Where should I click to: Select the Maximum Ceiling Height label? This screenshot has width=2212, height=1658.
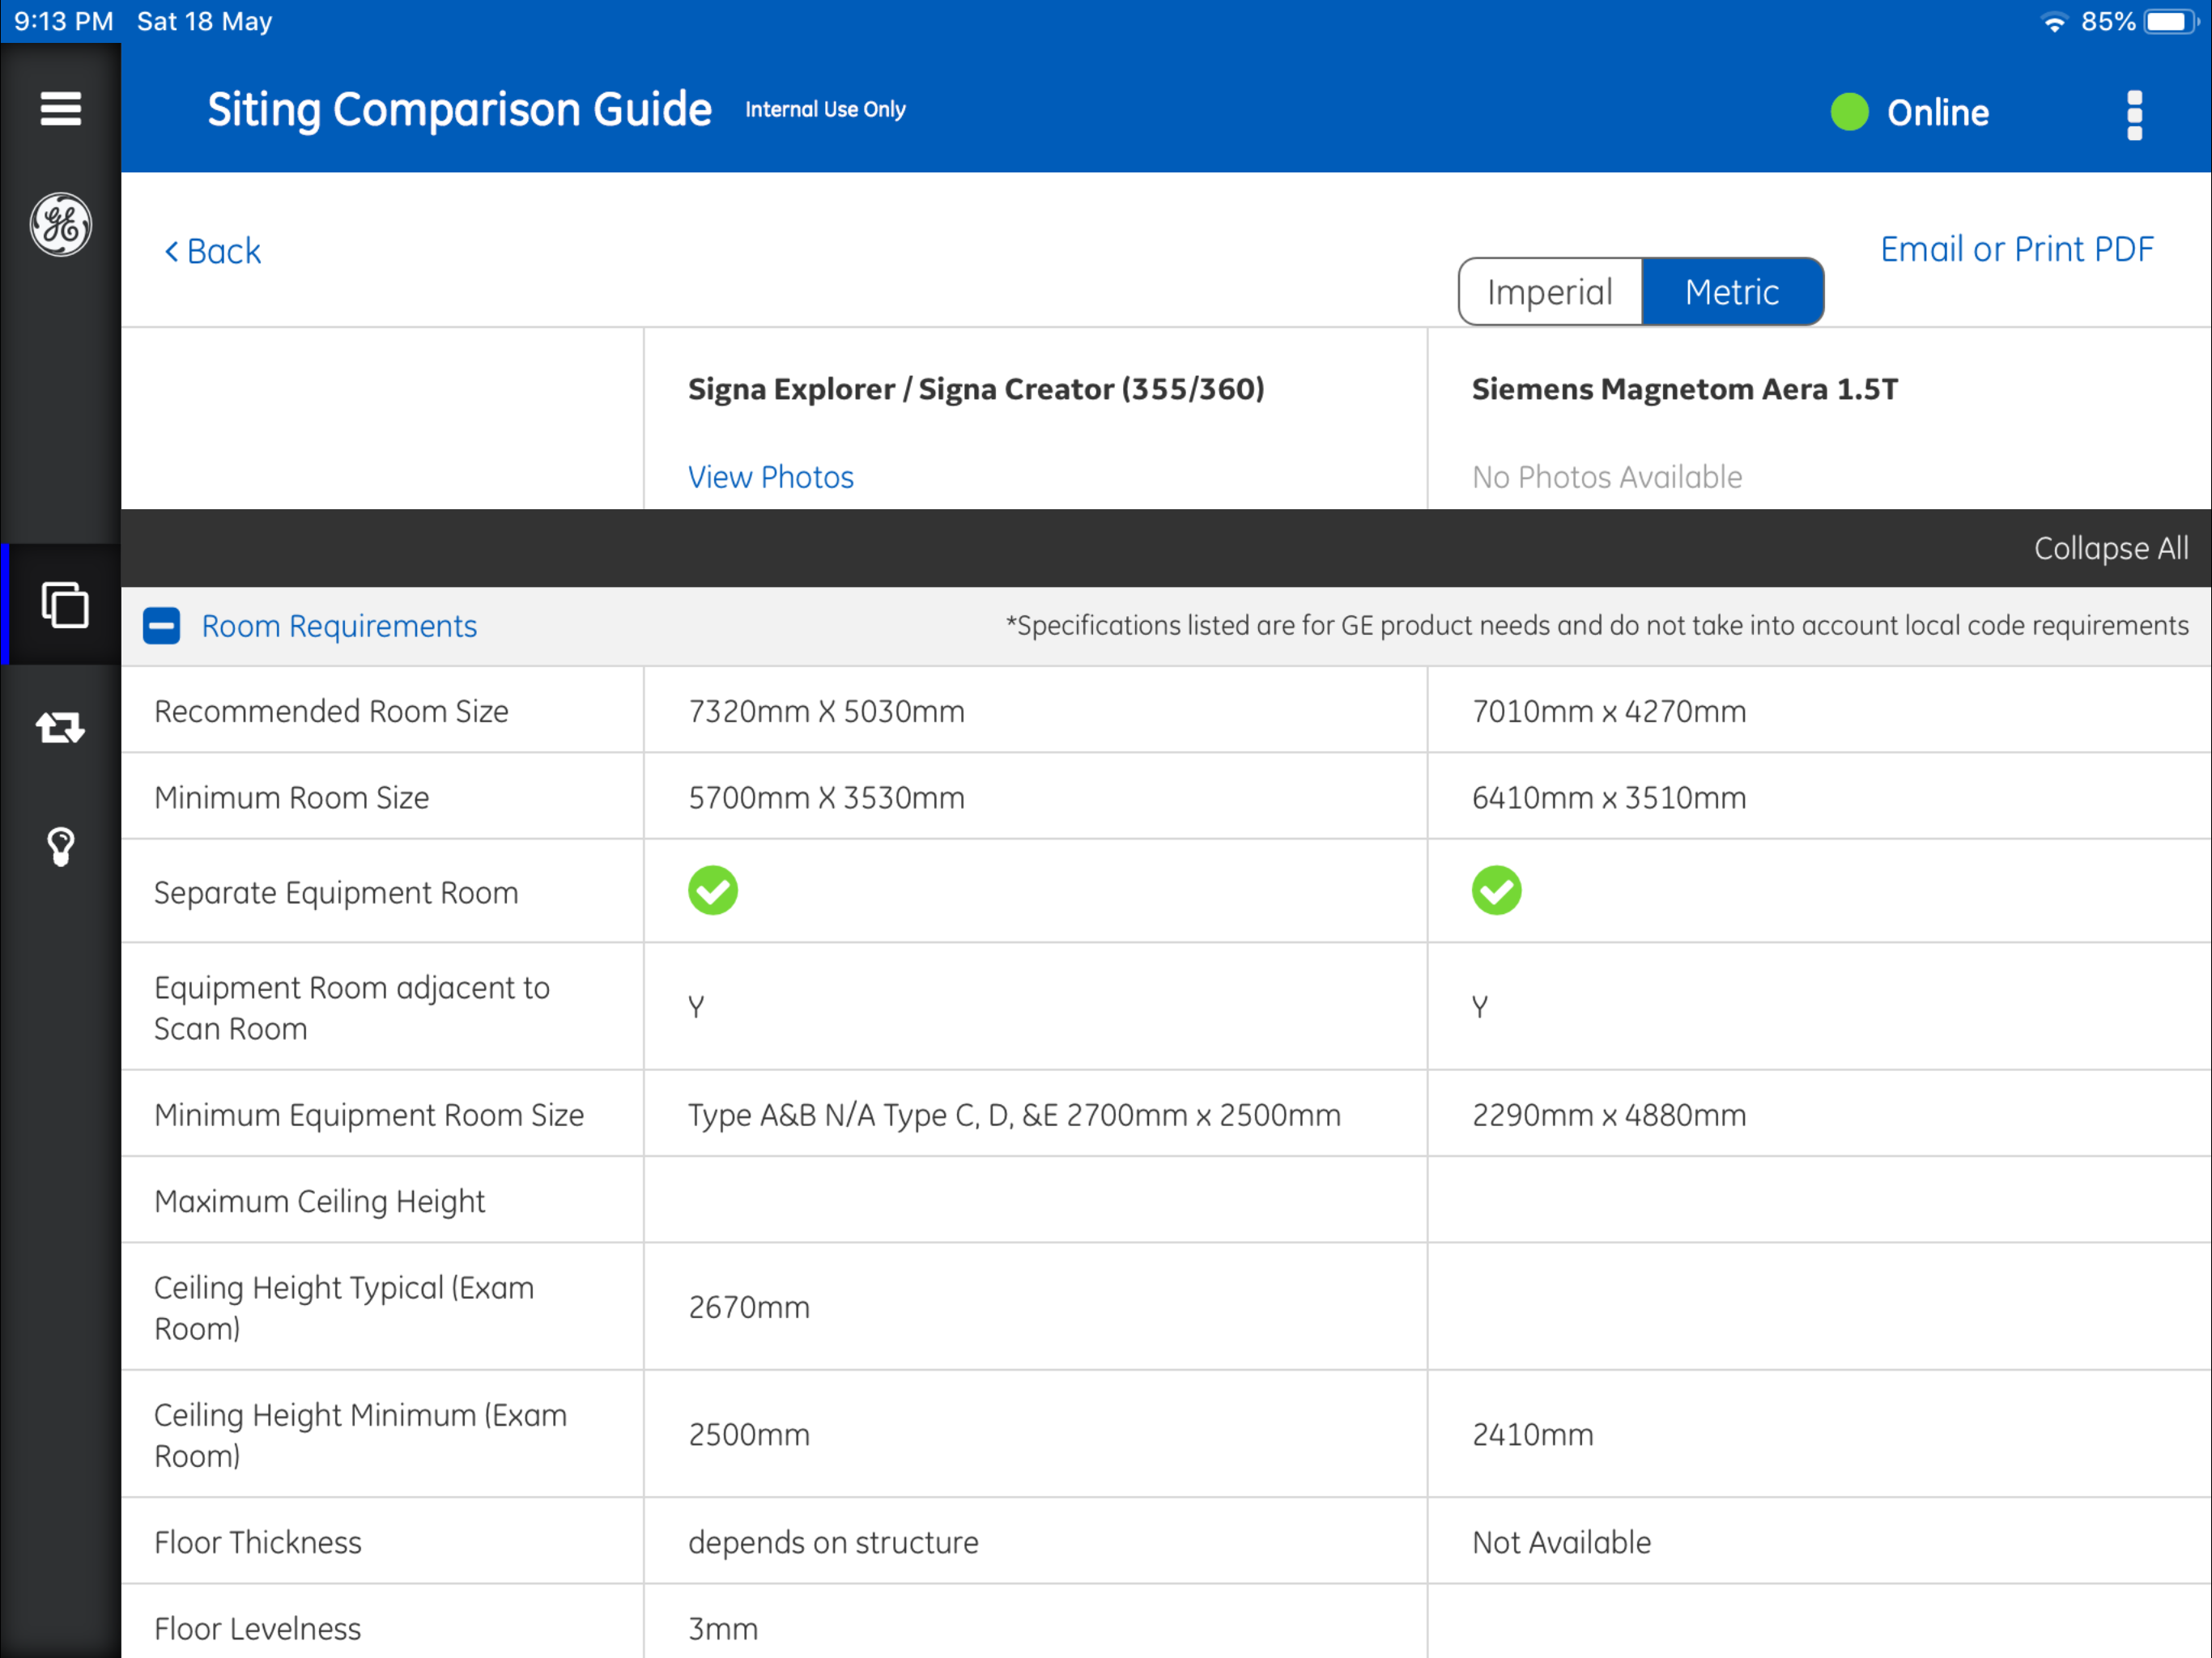319,1201
